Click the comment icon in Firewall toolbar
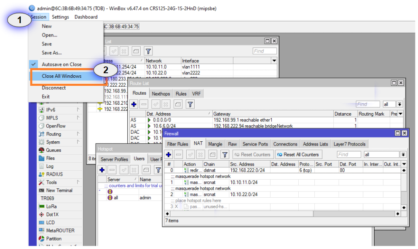418x249 pixels. [x=212, y=154]
